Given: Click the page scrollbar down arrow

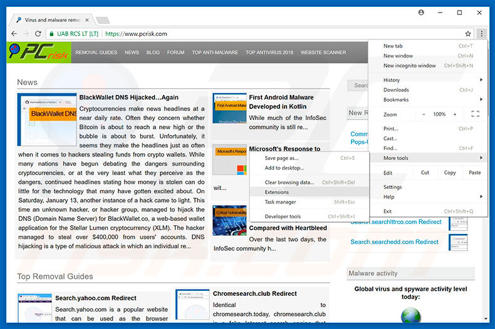Looking at the screenshot, I should tap(486, 319).
